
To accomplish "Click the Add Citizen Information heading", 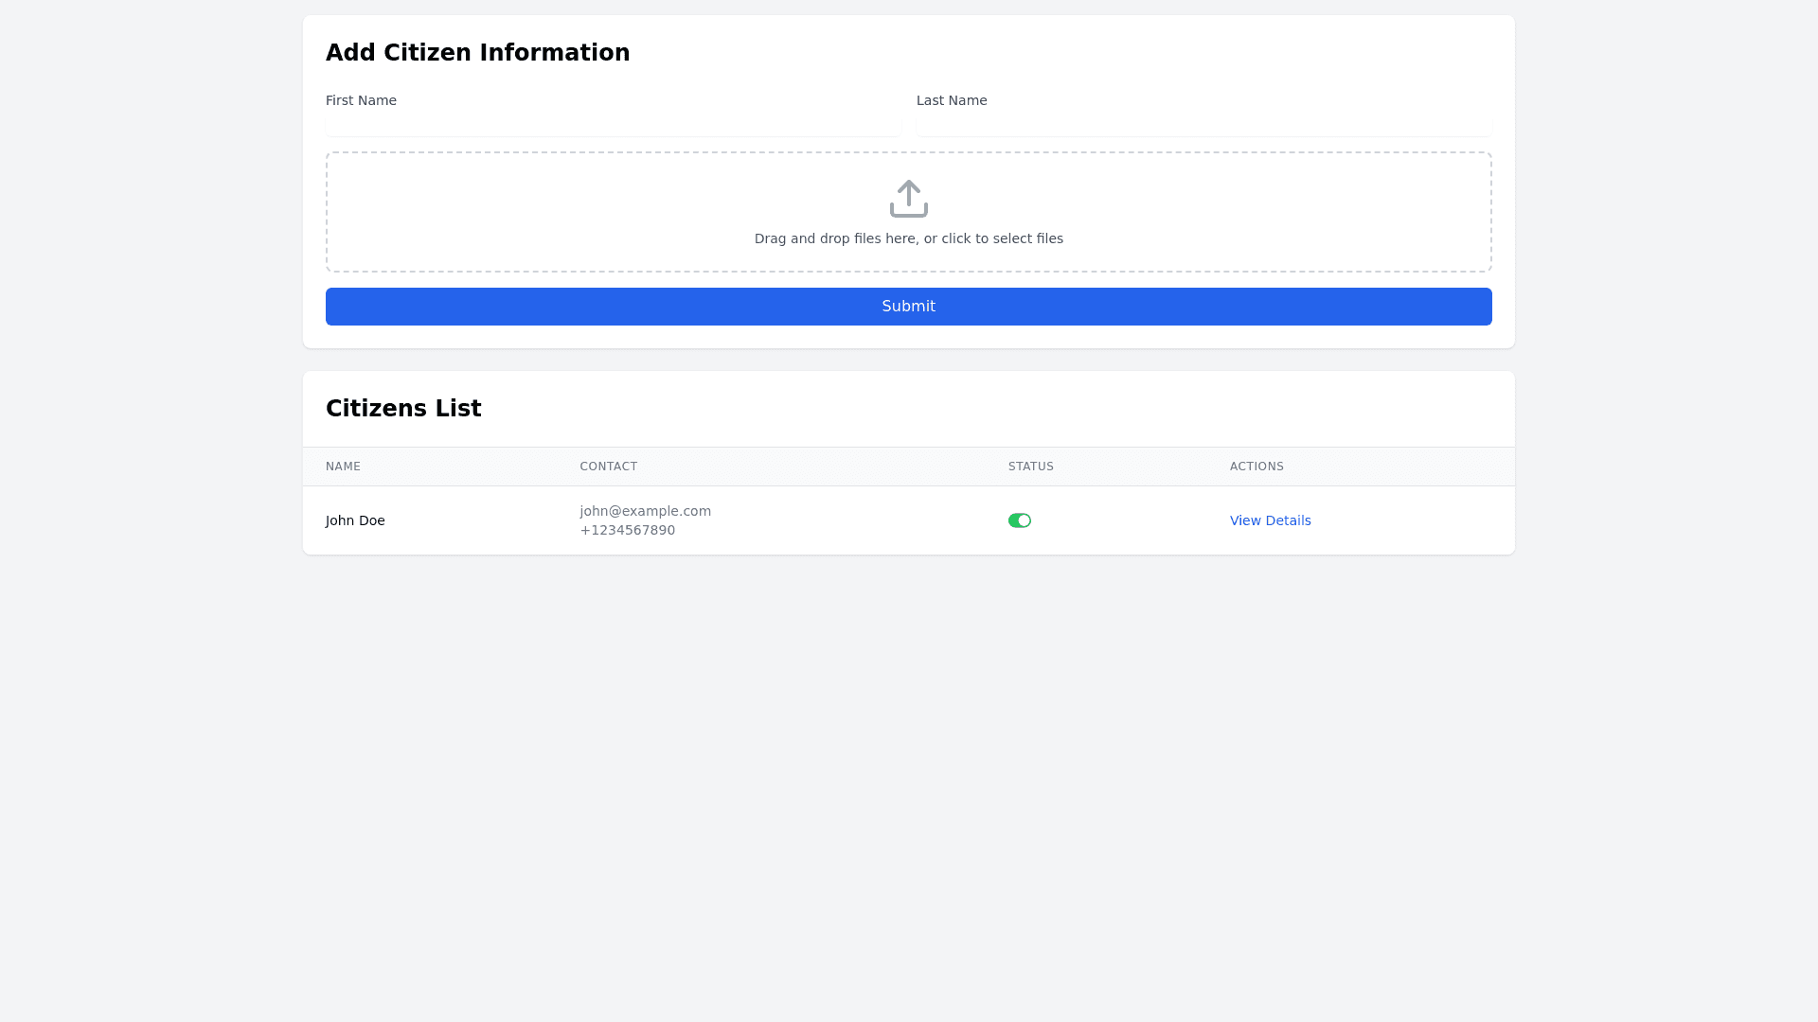I will (x=477, y=53).
